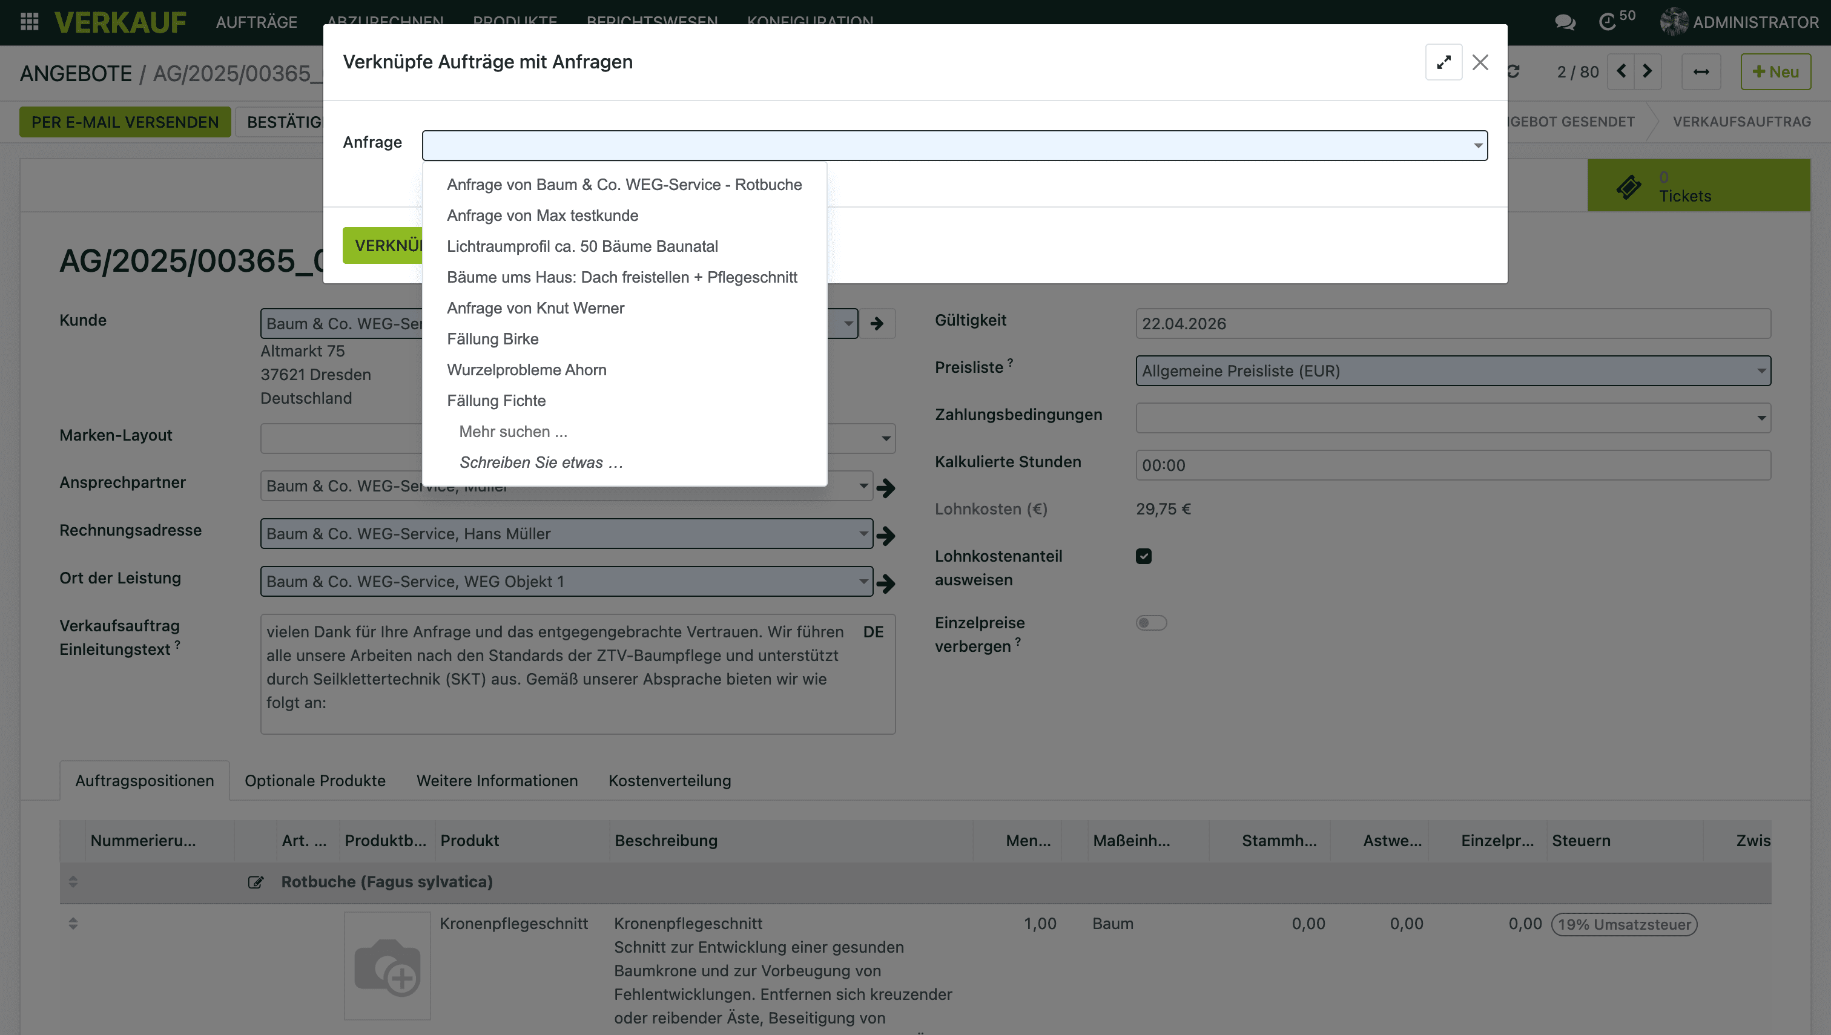Open the activities clock icon
The height and width of the screenshot is (1035, 1831).
(x=1607, y=22)
